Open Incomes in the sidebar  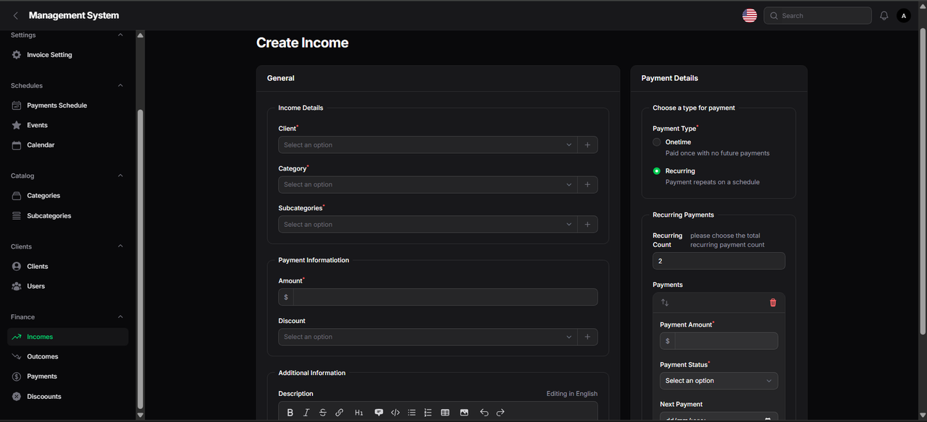click(x=68, y=337)
